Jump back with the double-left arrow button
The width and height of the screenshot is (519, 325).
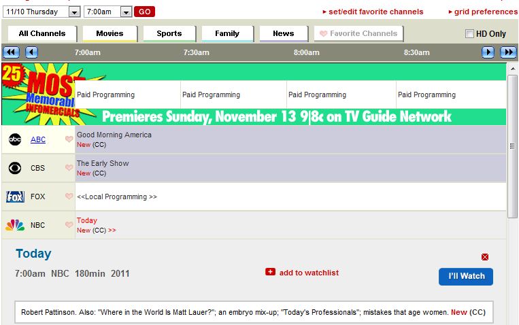tap(11, 52)
